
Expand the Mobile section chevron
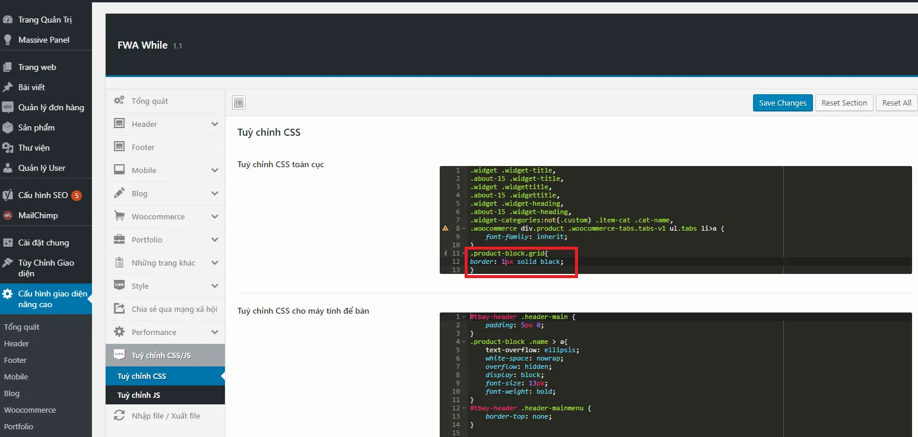coord(214,170)
